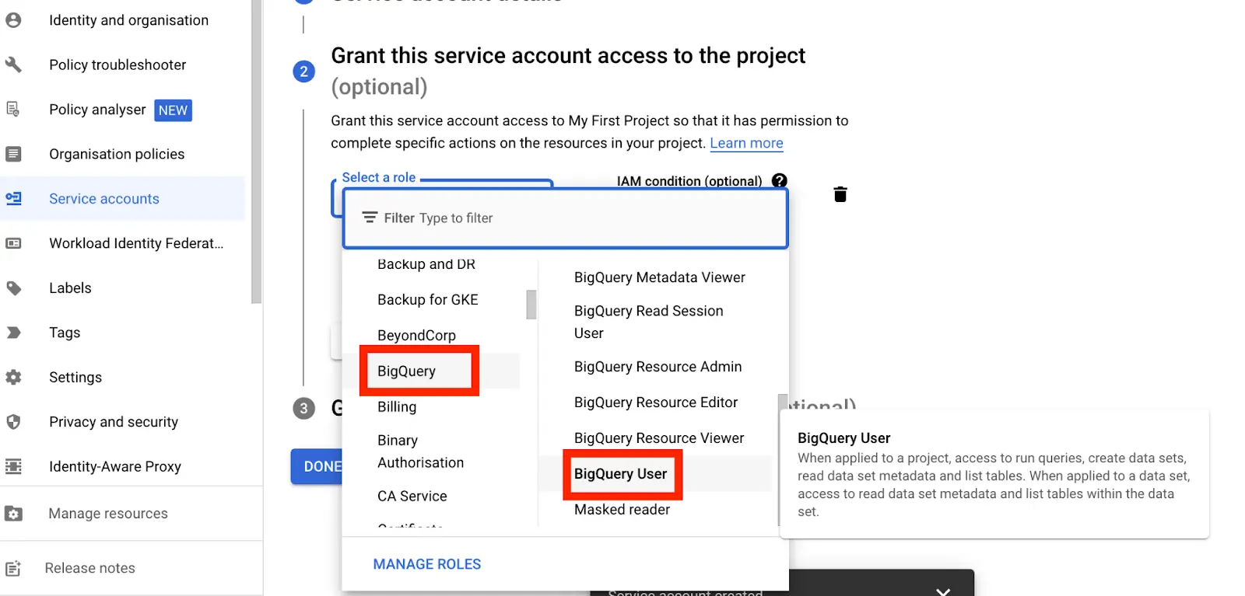
Task: Click the Learn more link
Action: click(x=746, y=143)
